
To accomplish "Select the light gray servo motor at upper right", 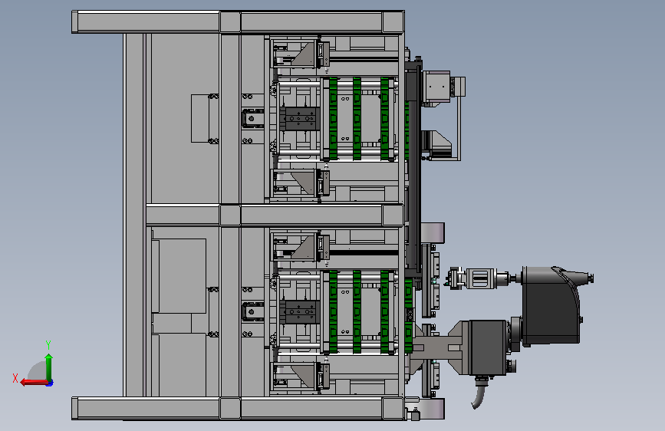I will tap(437, 87).
